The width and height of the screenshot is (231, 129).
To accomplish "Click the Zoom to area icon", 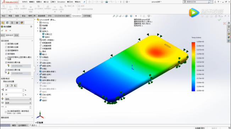I will (x=117, y=16).
